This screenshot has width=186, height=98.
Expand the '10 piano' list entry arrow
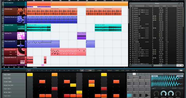click(130, 58)
